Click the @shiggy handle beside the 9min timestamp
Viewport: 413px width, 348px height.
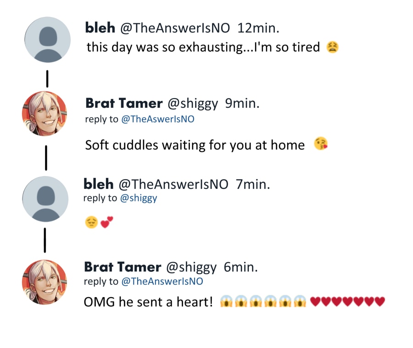pyautogui.click(x=192, y=104)
